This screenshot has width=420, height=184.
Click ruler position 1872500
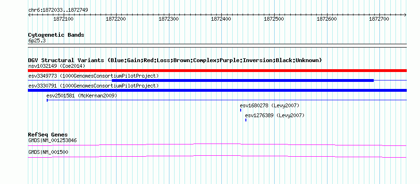274,19
